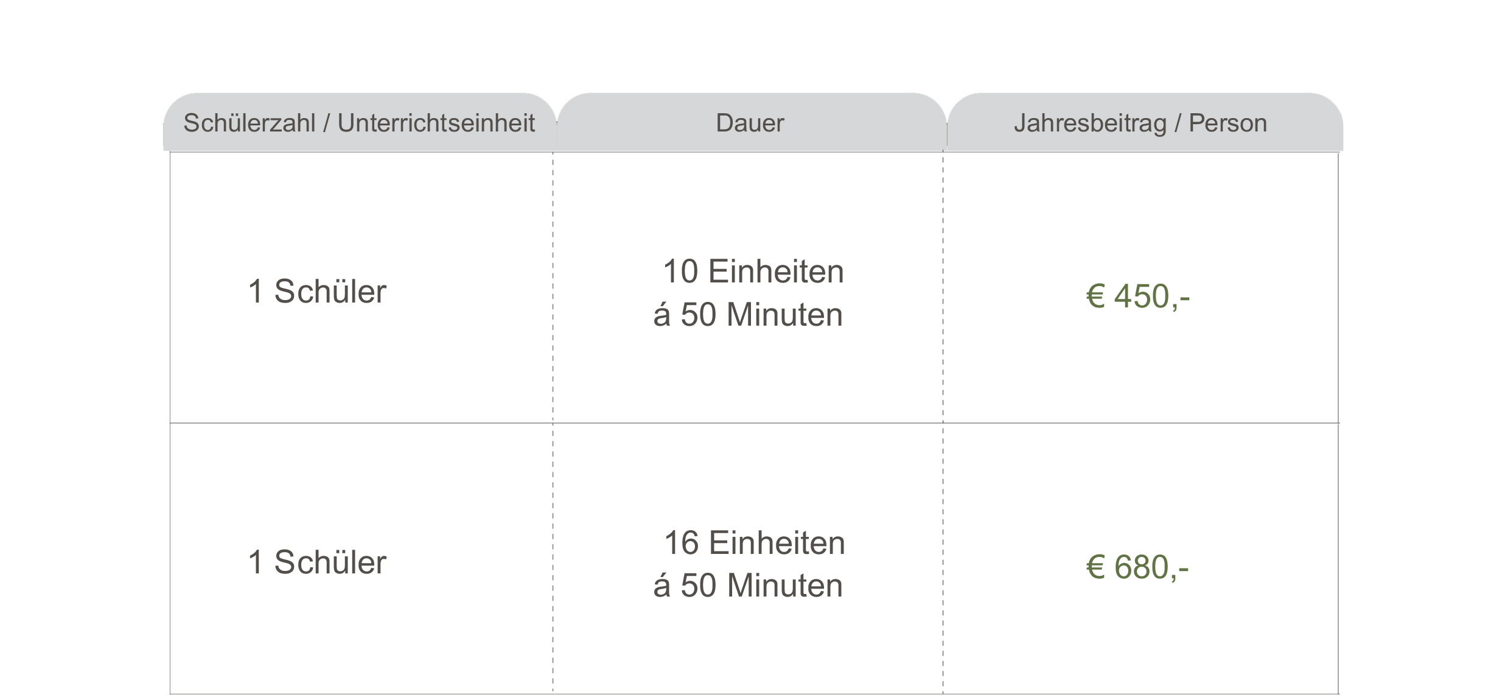Viewport: 1505px width, 700px height.
Task: Click the number 10 in first row
Action: (680, 271)
